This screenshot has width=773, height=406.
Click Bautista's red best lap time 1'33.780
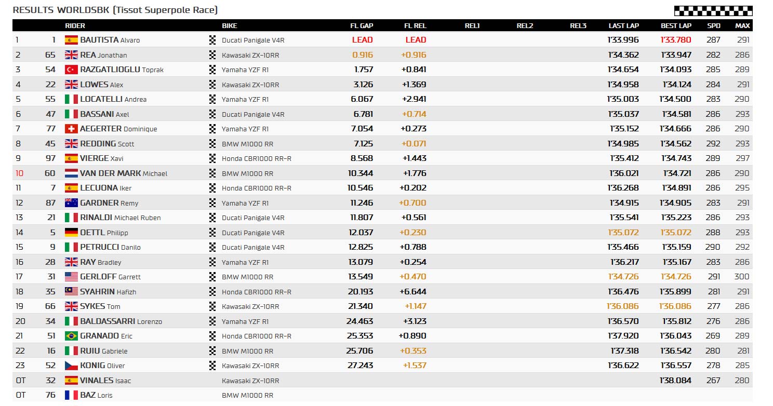[676, 40]
